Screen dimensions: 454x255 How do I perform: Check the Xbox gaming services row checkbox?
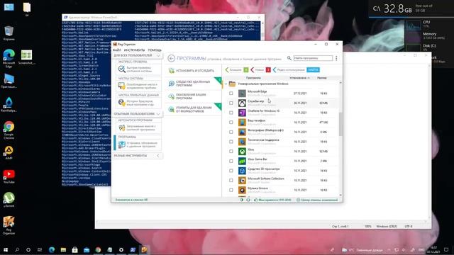point(231,103)
